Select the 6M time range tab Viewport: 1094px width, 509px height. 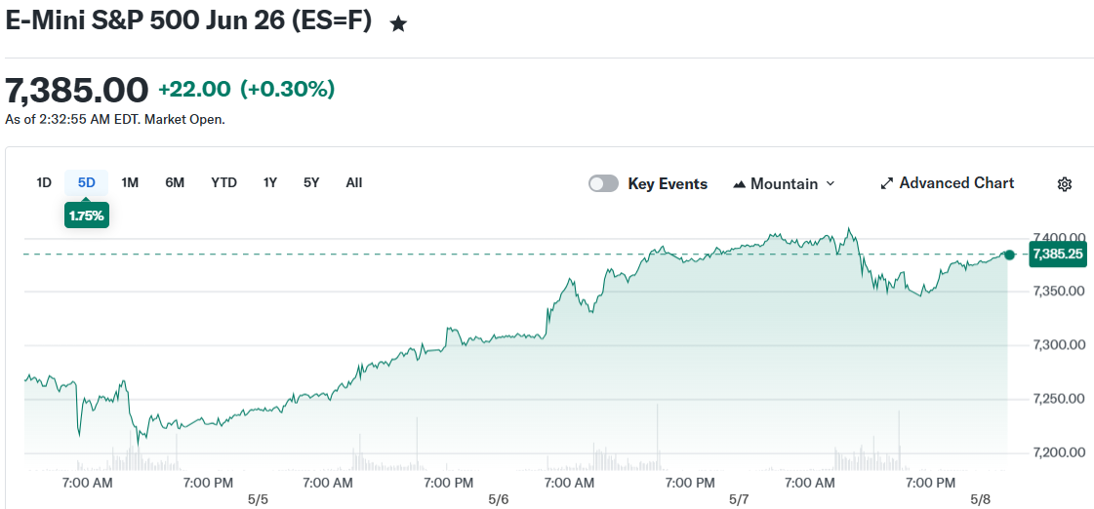(175, 182)
